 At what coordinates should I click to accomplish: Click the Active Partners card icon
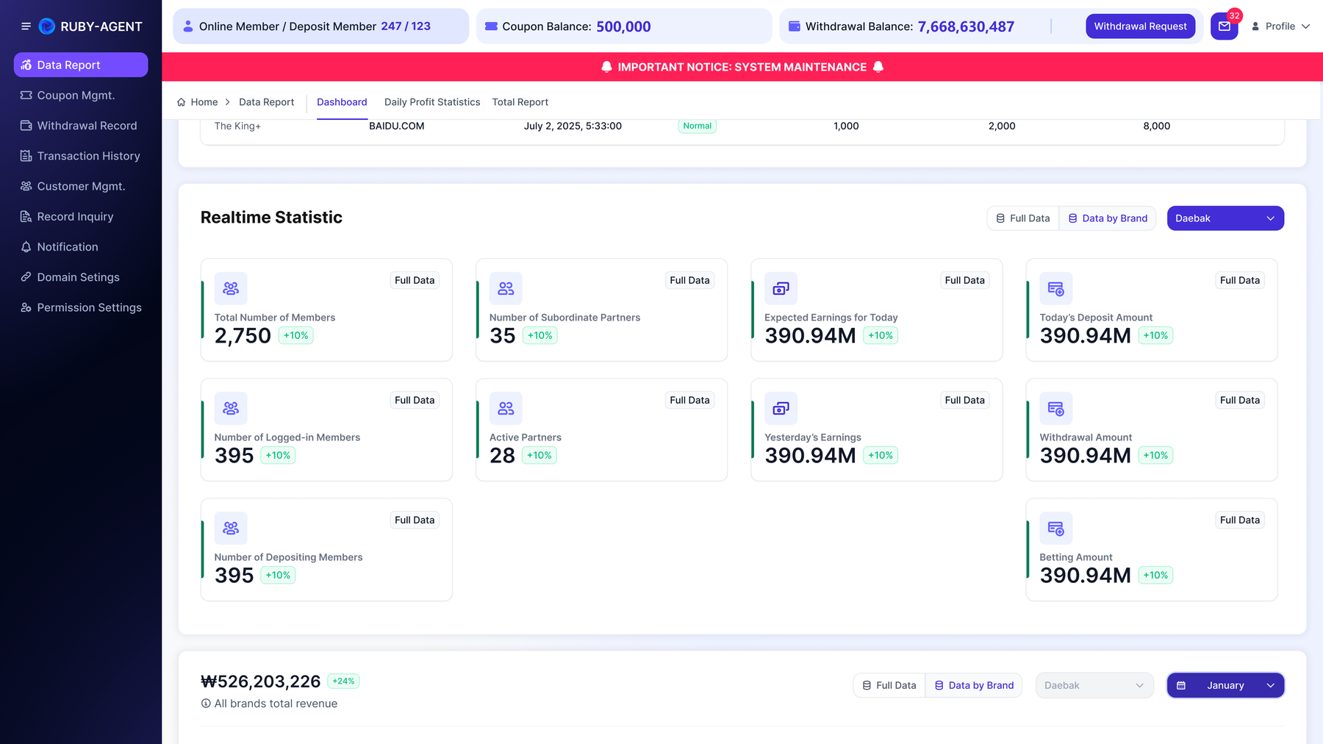pos(506,409)
